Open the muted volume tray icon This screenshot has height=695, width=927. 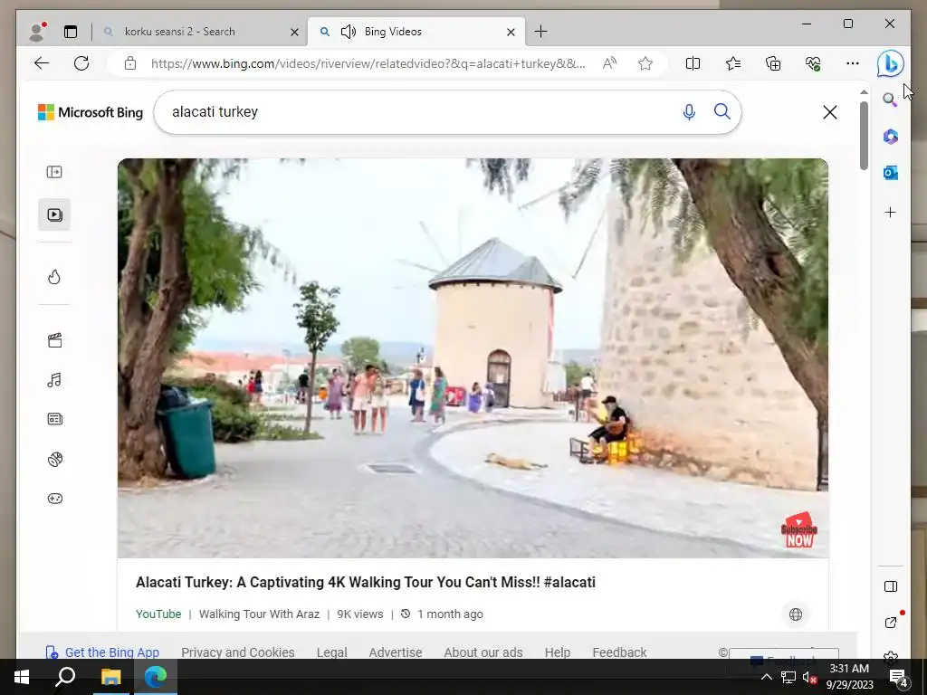coord(810,677)
